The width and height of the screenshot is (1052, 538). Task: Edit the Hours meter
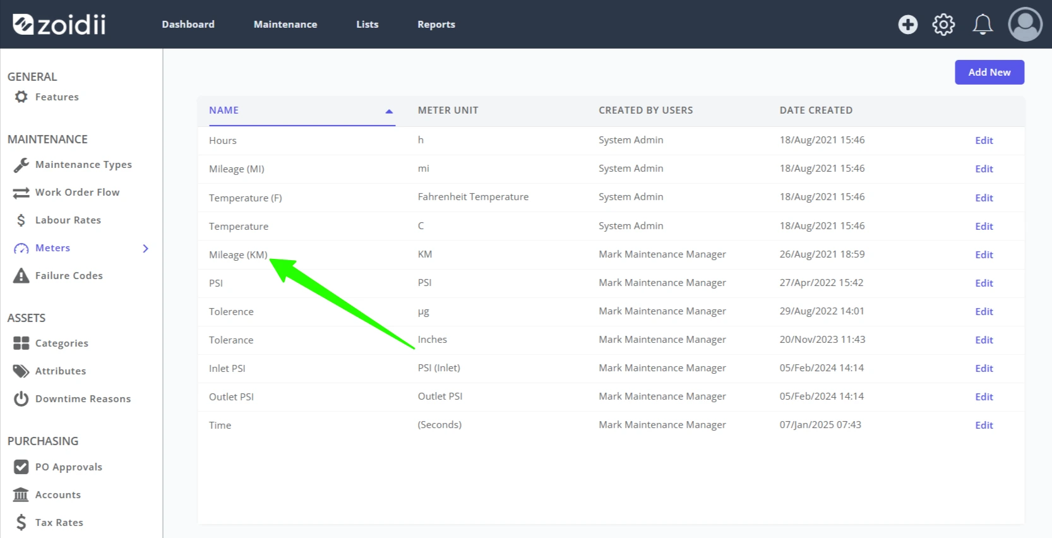[984, 140]
